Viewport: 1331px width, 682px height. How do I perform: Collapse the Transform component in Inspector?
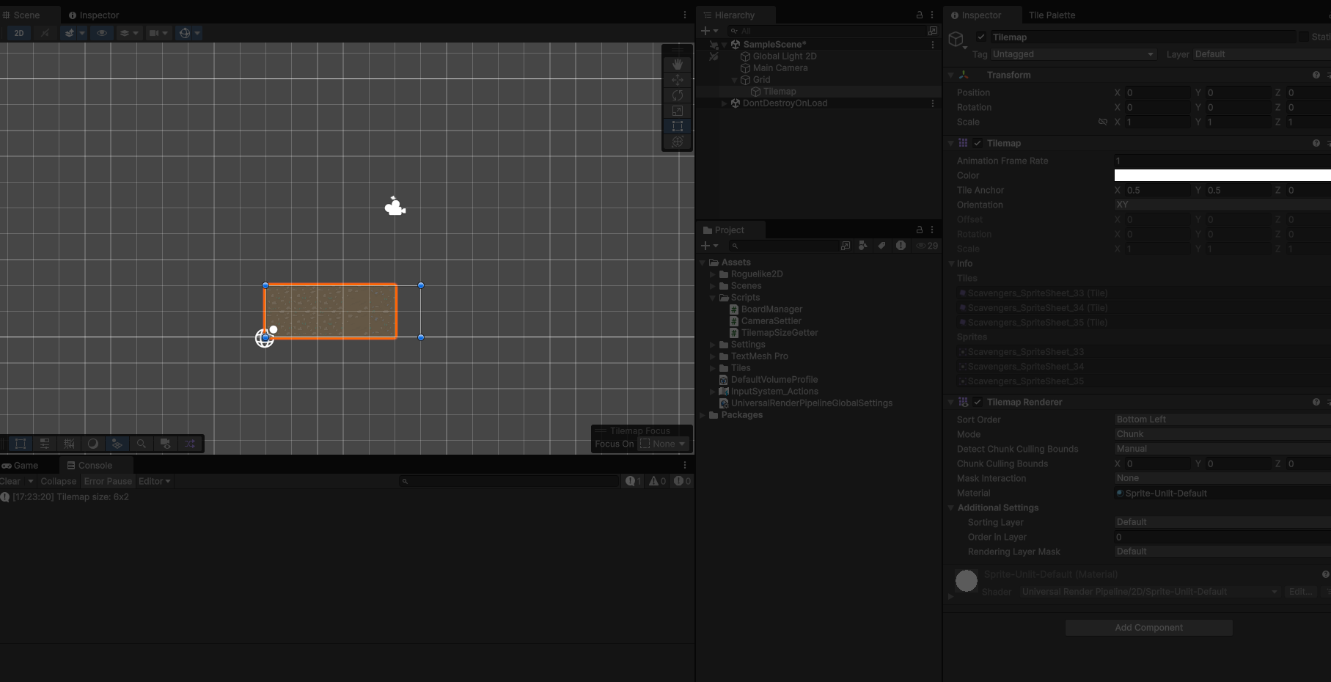click(x=951, y=75)
